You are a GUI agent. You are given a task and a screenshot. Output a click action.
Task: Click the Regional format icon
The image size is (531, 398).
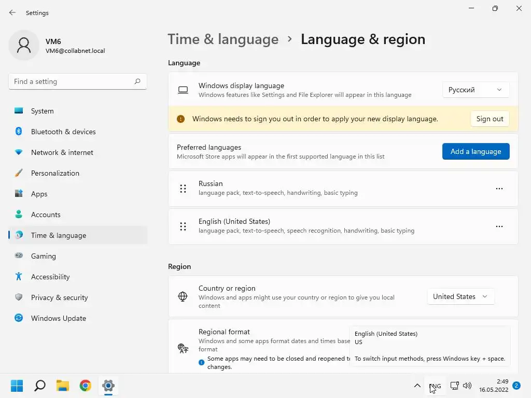[x=183, y=348]
